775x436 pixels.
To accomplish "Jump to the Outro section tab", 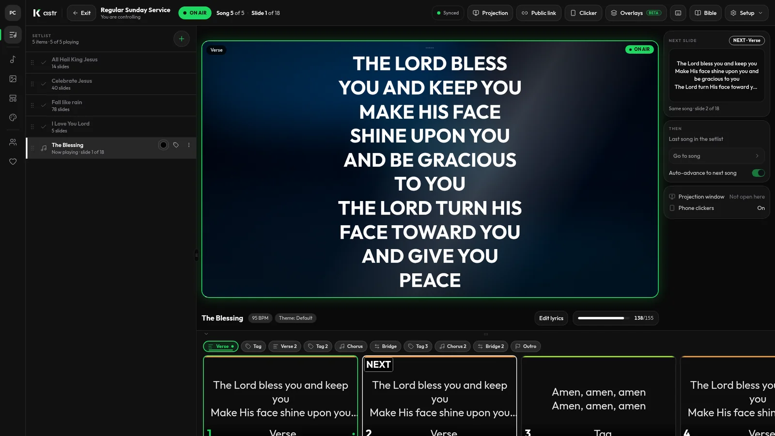I will pos(526,346).
